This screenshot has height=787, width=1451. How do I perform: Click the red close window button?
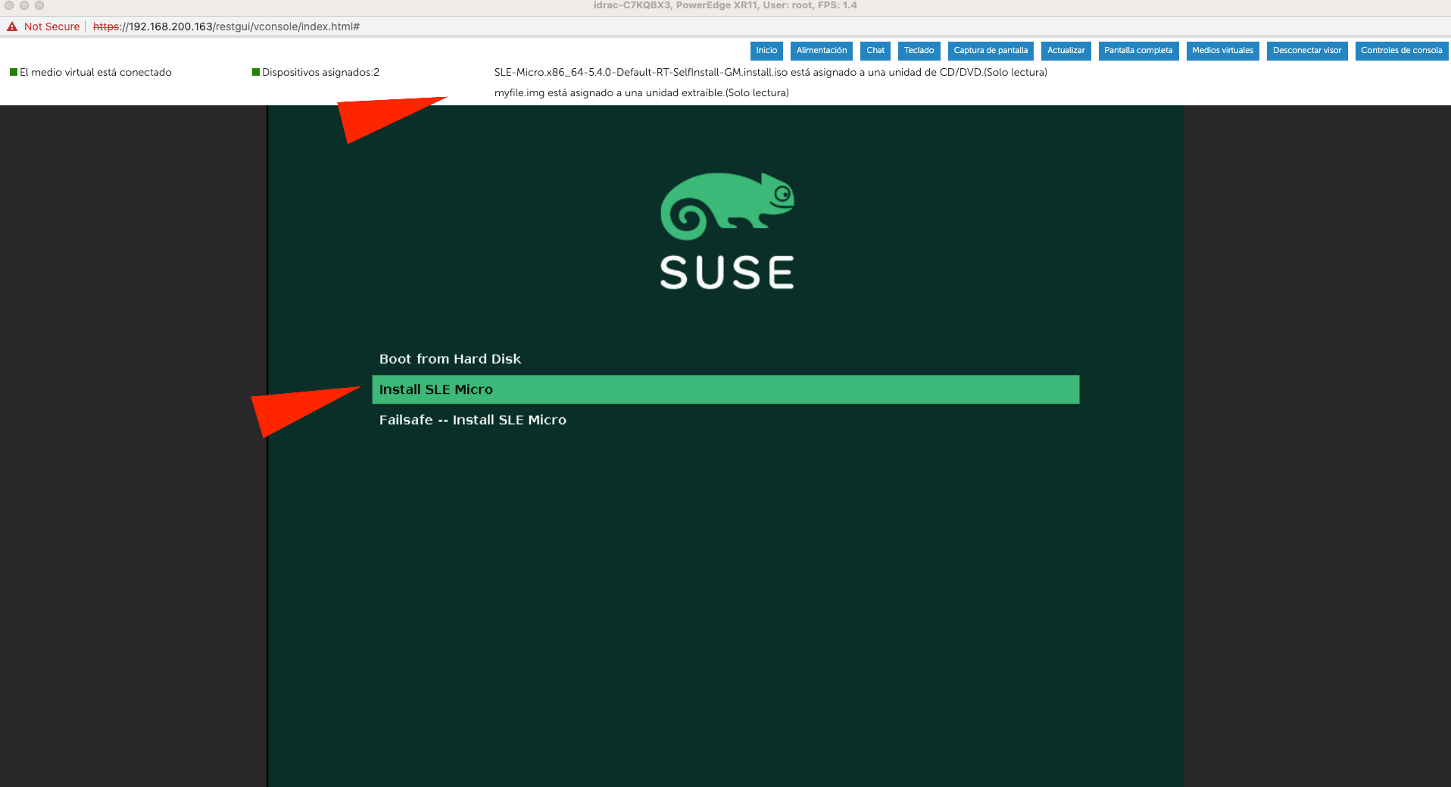[x=9, y=5]
